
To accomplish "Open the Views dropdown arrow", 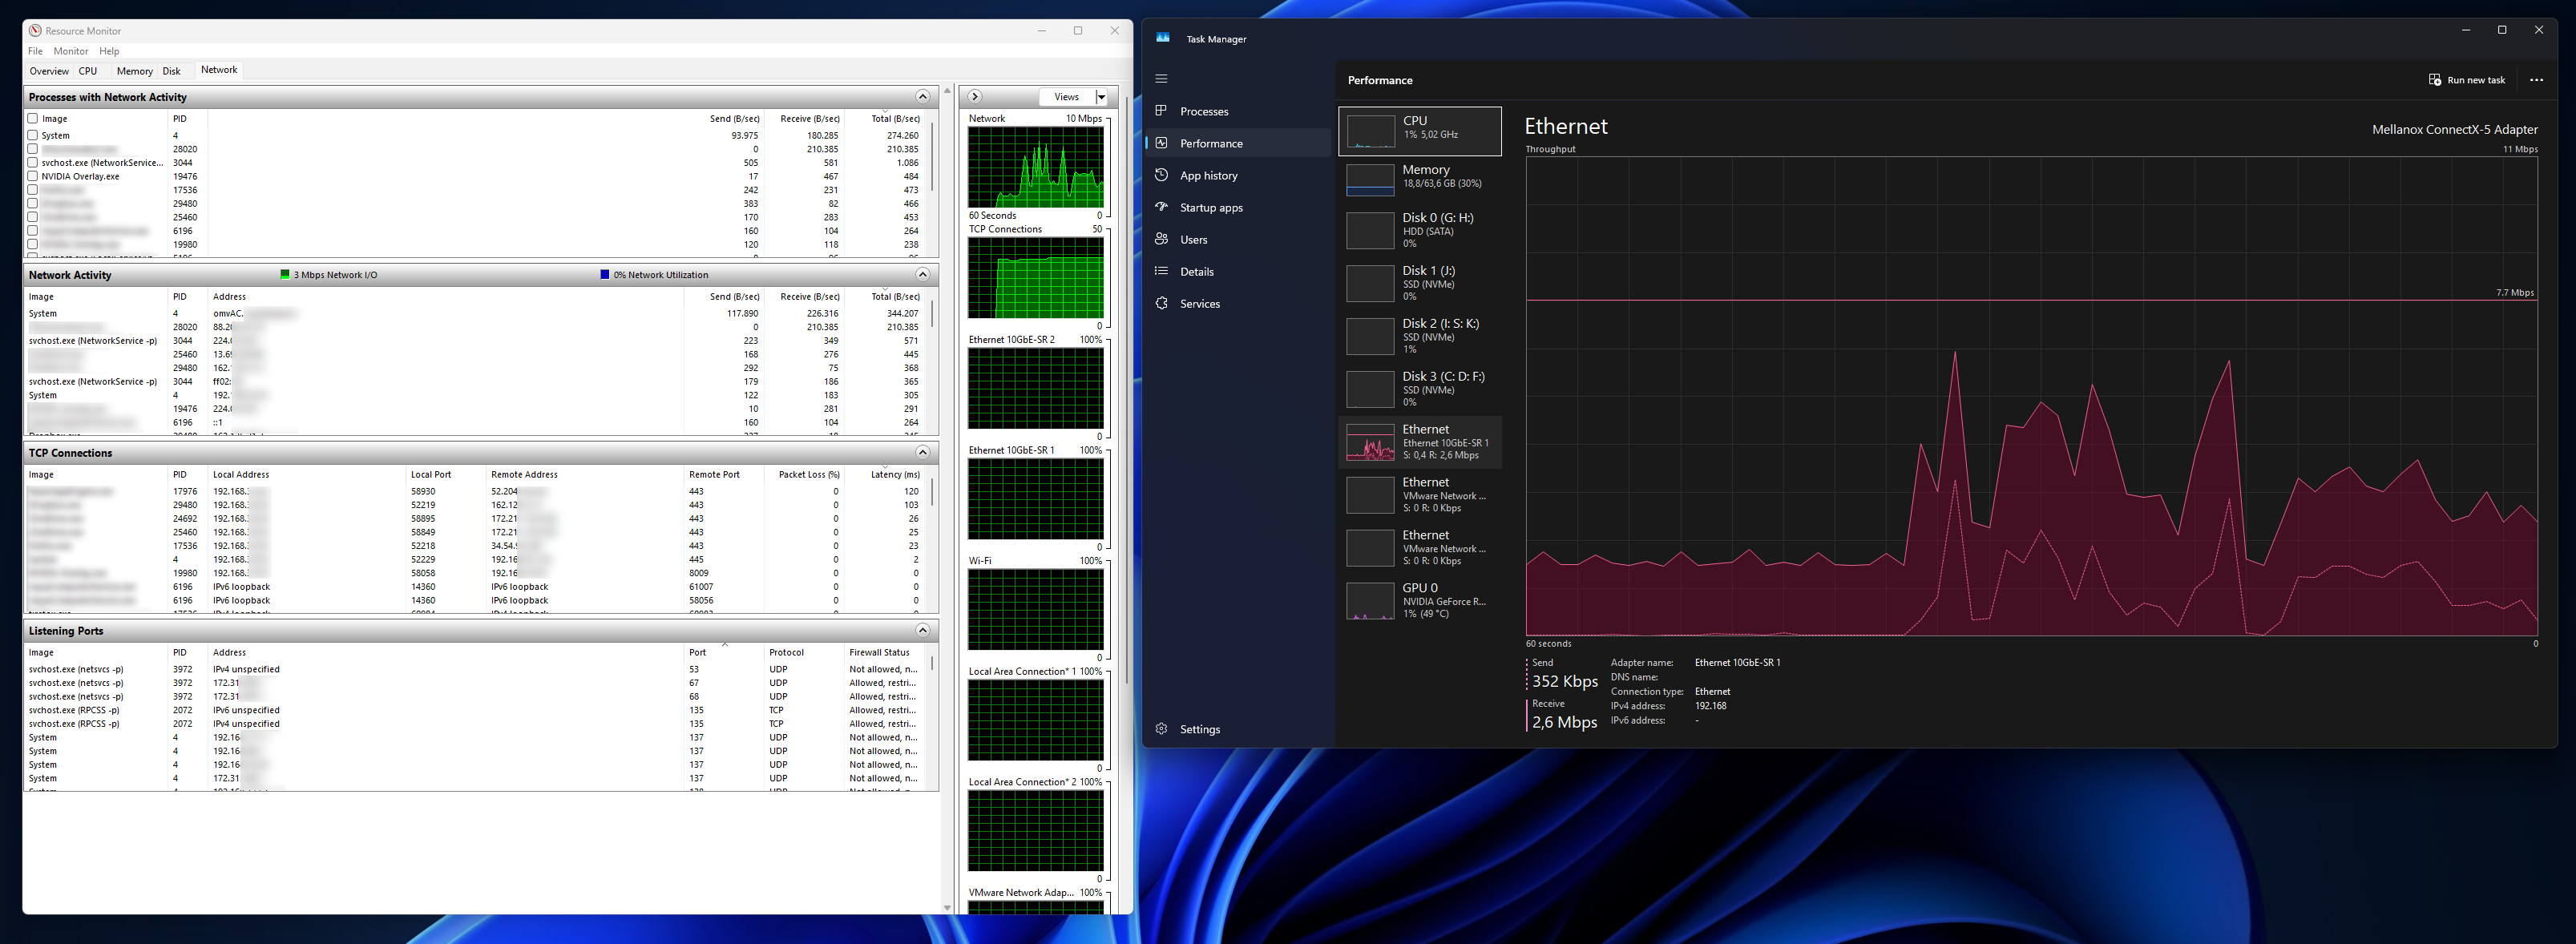I will coord(1101,97).
